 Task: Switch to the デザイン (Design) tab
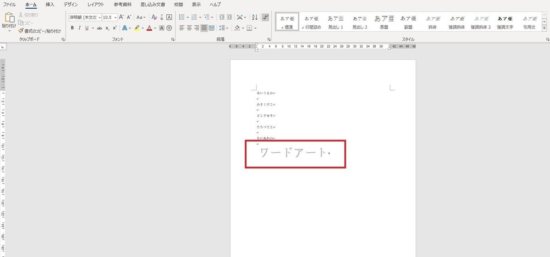pyautogui.click(x=71, y=4)
